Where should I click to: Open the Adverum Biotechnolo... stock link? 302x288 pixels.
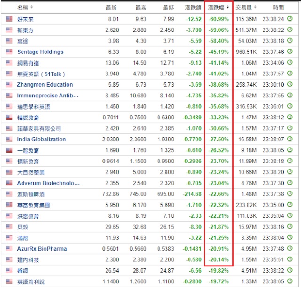coord(48,183)
